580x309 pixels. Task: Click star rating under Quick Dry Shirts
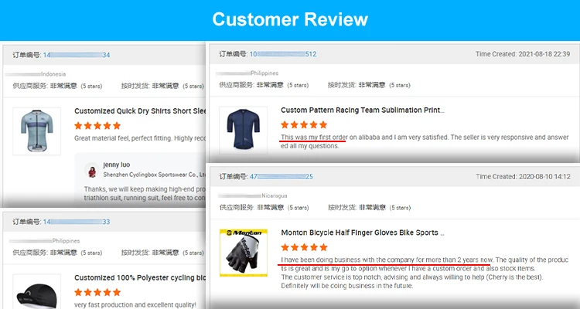97,126
